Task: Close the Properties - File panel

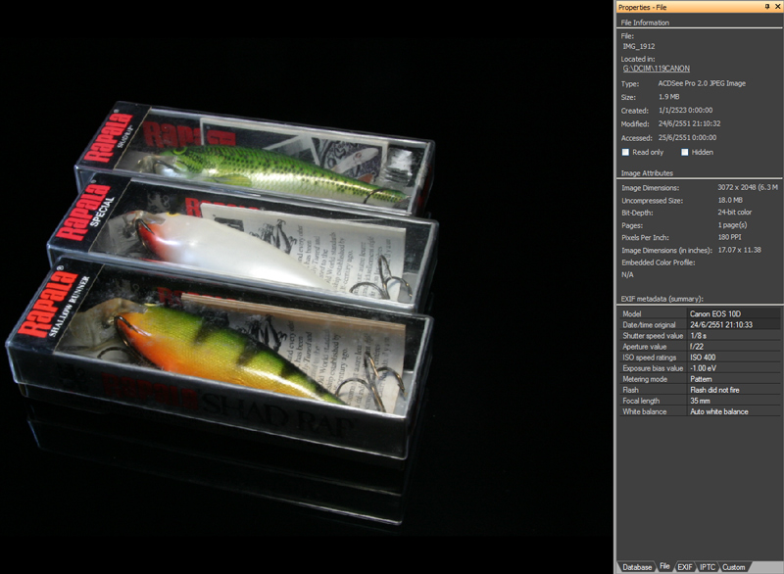Action: (777, 7)
